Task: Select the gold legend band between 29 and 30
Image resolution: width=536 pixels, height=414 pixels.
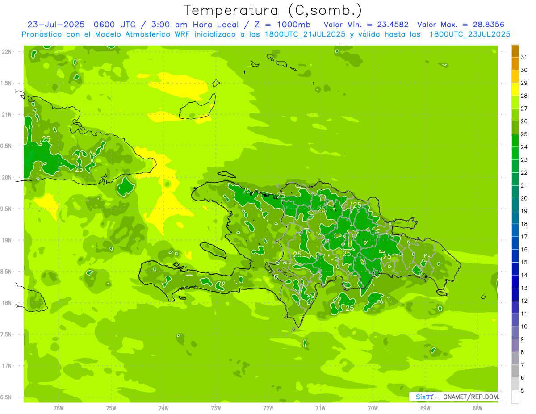Action: coord(515,76)
